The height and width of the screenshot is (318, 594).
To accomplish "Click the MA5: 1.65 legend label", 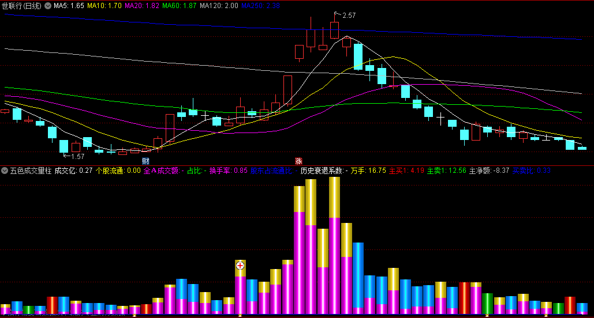I will click(x=69, y=6).
